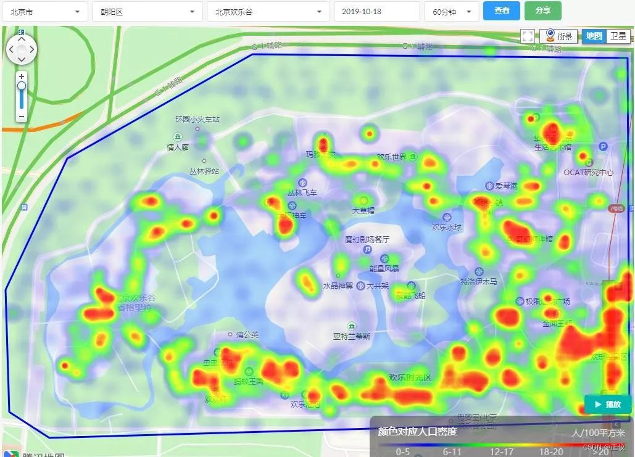The image size is (635, 457).
Task: Click the 爱琴港 attraction icon
Action: coord(489,186)
